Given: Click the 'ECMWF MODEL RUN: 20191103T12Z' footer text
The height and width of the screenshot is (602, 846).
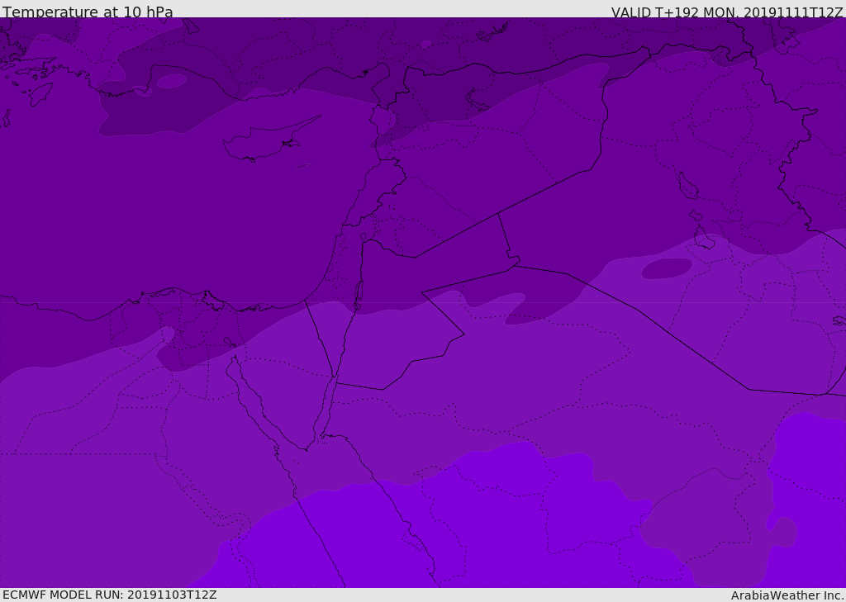Looking at the screenshot, I should (110, 595).
